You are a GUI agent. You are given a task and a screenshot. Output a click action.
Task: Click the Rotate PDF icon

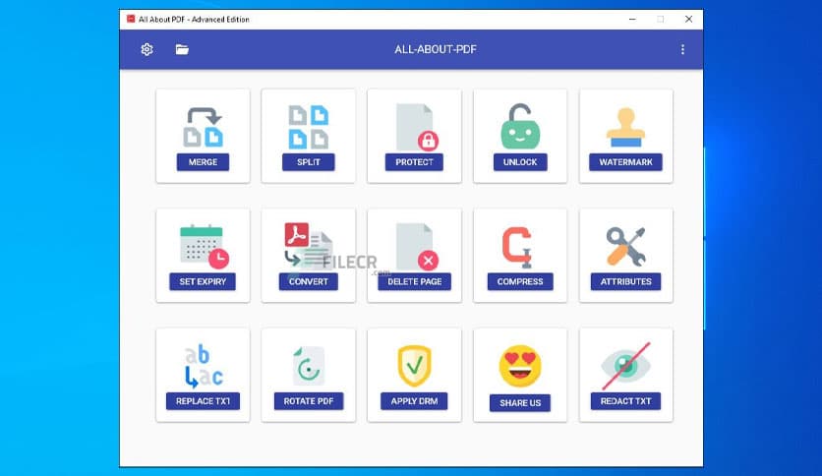pyautogui.click(x=308, y=365)
